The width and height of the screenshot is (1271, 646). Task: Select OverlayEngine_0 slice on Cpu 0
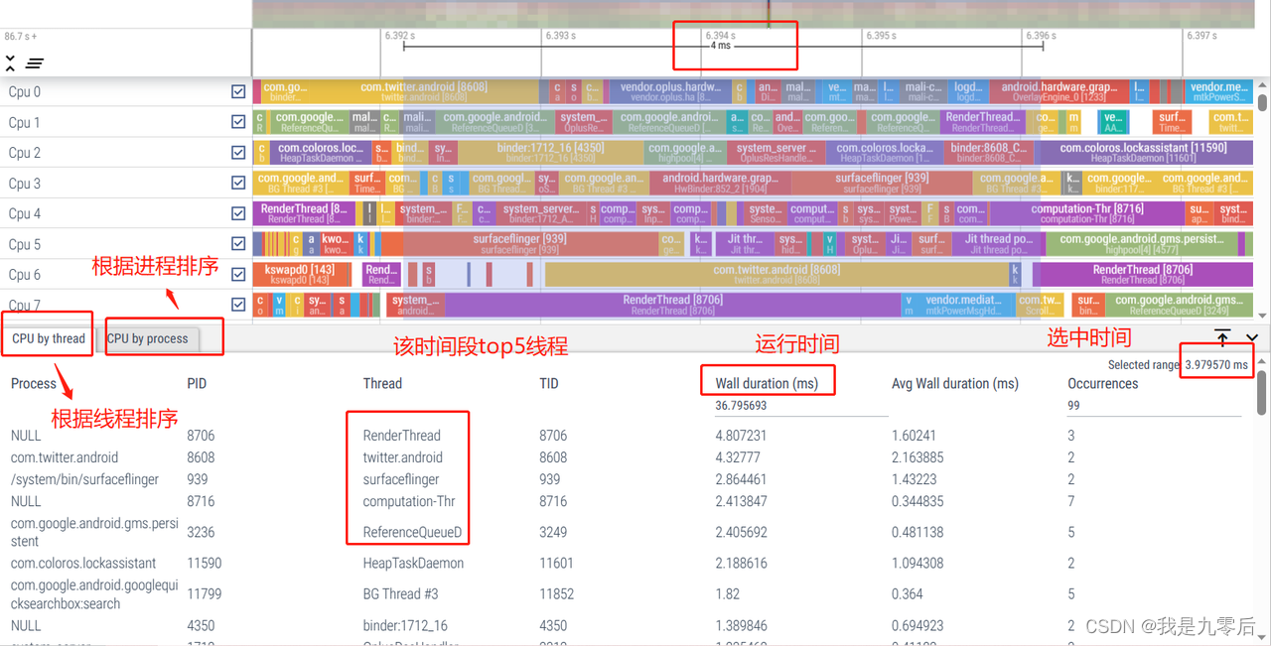click(x=1058, y=91)
